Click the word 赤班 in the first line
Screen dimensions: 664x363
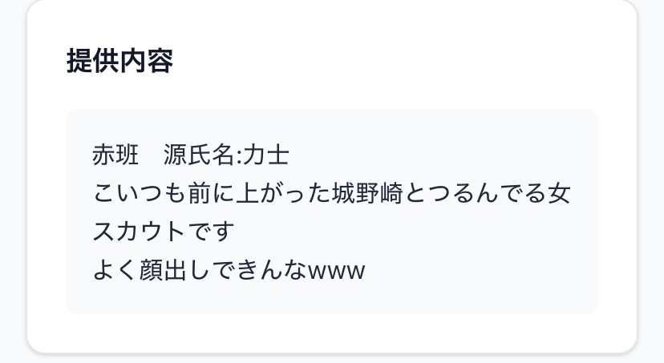pos(115,155)
